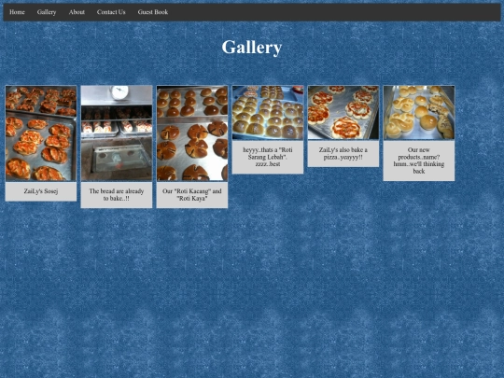The height and width of the screenshot is (378, 504).
Task: View the Roti Kacang and Roti Kaya photo
Action: click(x=192, y=133)
